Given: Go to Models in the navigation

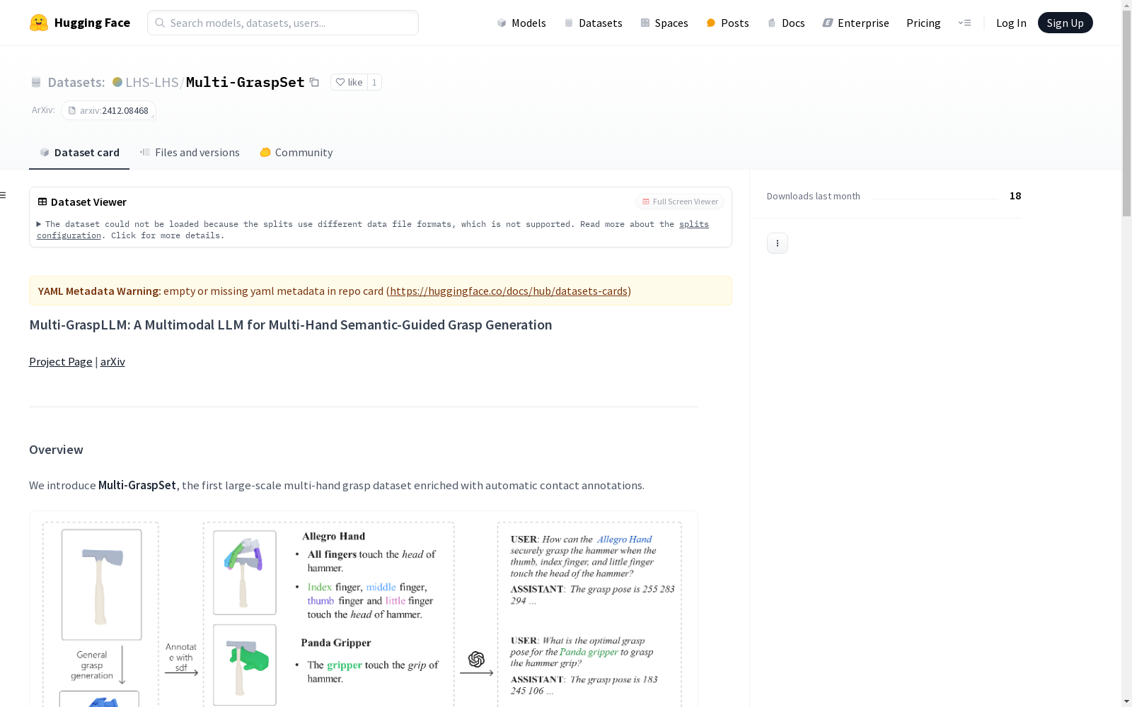Looking at the screenshot, I should point(521,23).
